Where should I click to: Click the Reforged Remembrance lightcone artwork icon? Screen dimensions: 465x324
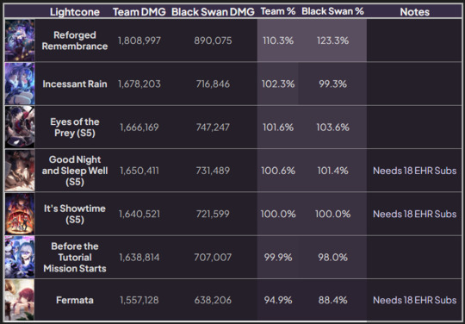click(20, 40)
